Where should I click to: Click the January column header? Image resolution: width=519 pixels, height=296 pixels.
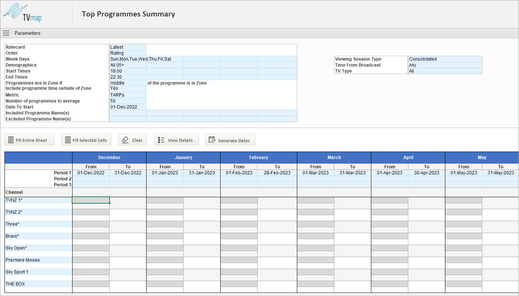pos(183,158)
